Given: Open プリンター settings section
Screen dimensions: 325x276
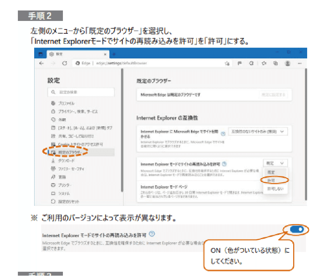Looking at the screenshot, I should [x=61, y=185].
